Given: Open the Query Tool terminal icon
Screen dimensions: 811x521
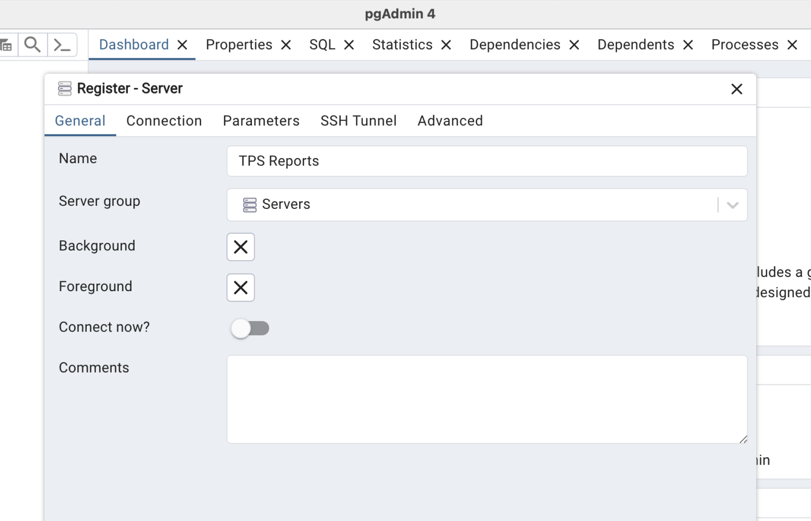Looking at the screenshot, I should [x=61, y=44].
